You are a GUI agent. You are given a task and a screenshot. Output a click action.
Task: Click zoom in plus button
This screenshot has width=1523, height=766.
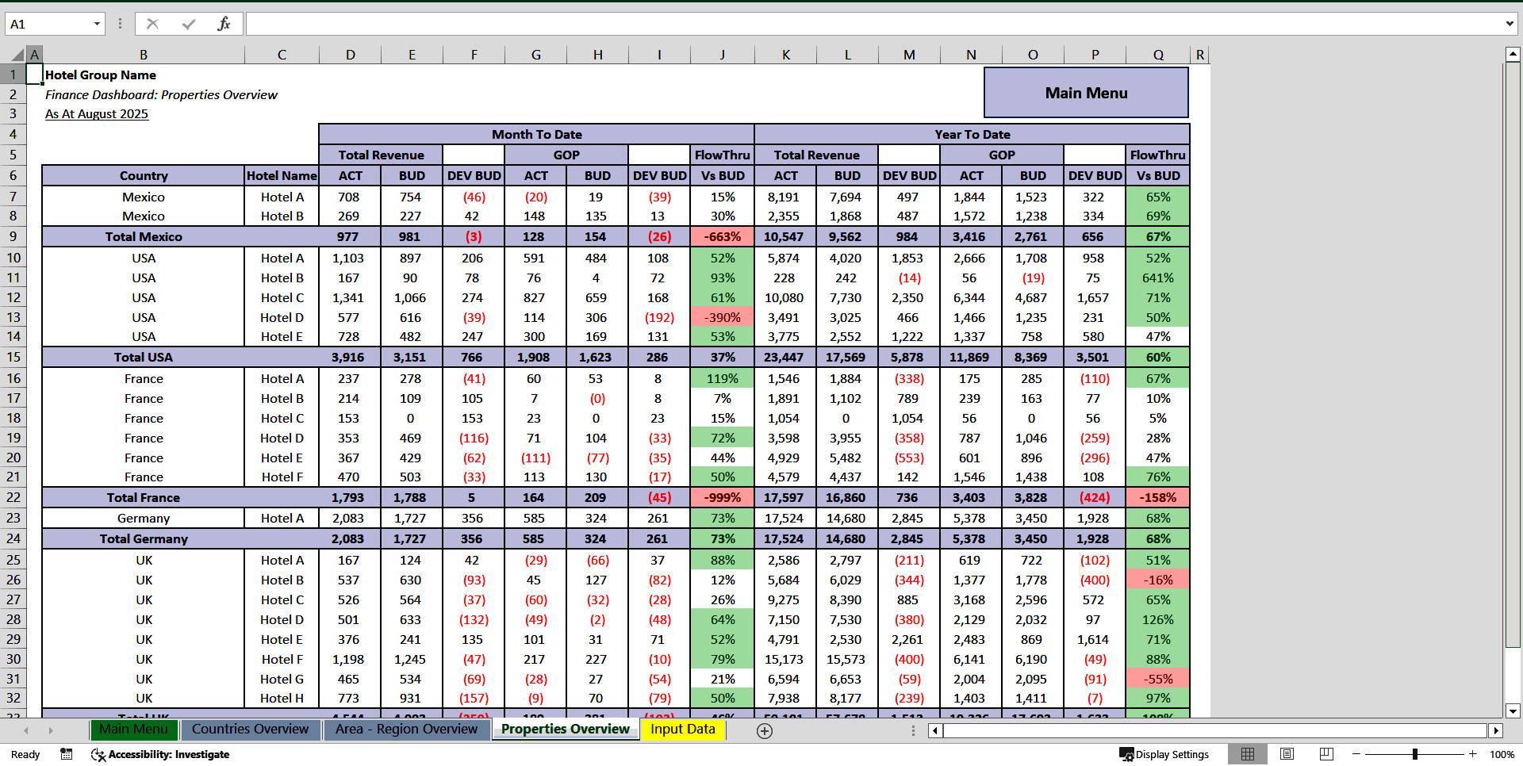coord(1473,754)
